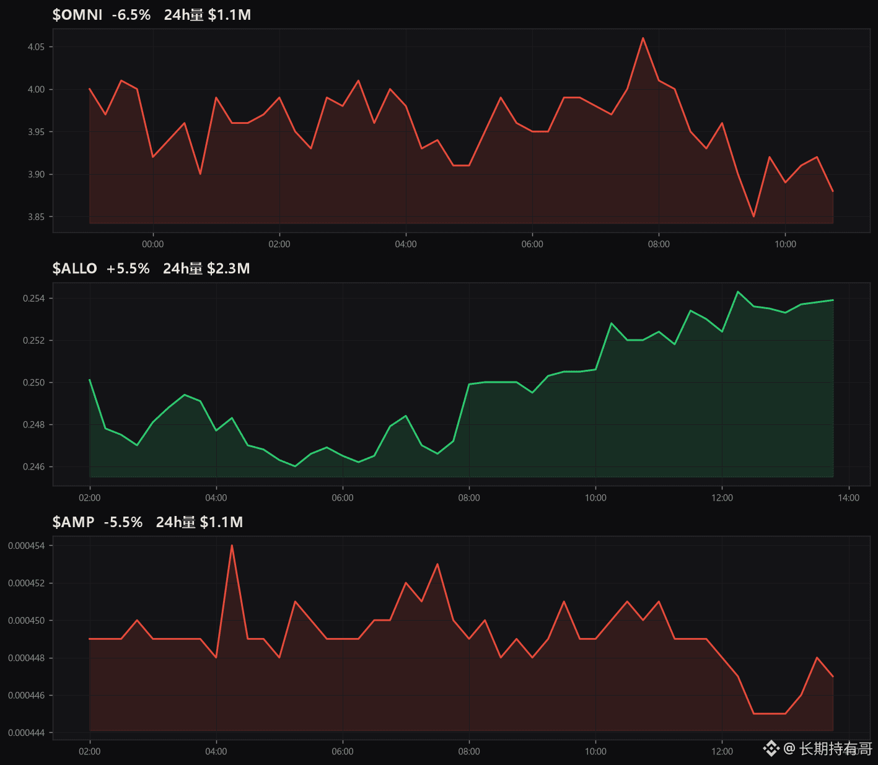878x765 pixels.
Task: Click the 0.000448 y-axis label on AMP
Action: (x=27, y=658)
